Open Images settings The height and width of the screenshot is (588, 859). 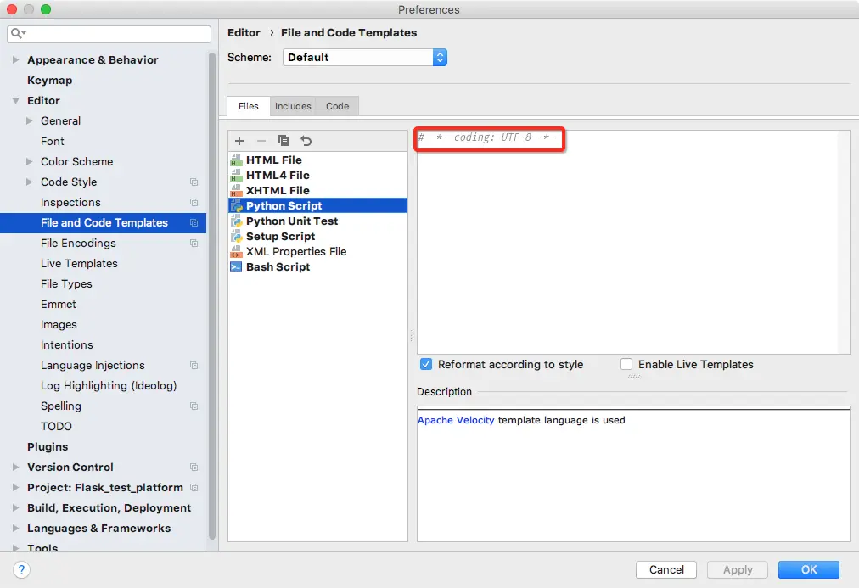(59, 325)
